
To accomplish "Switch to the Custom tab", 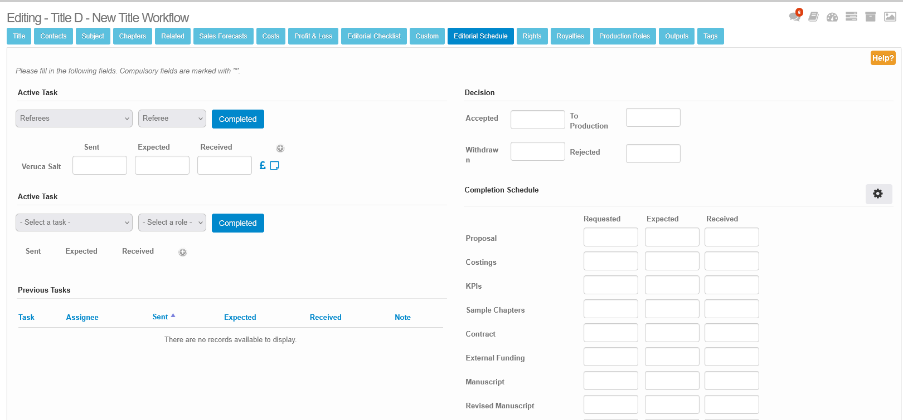I will 427,36.
